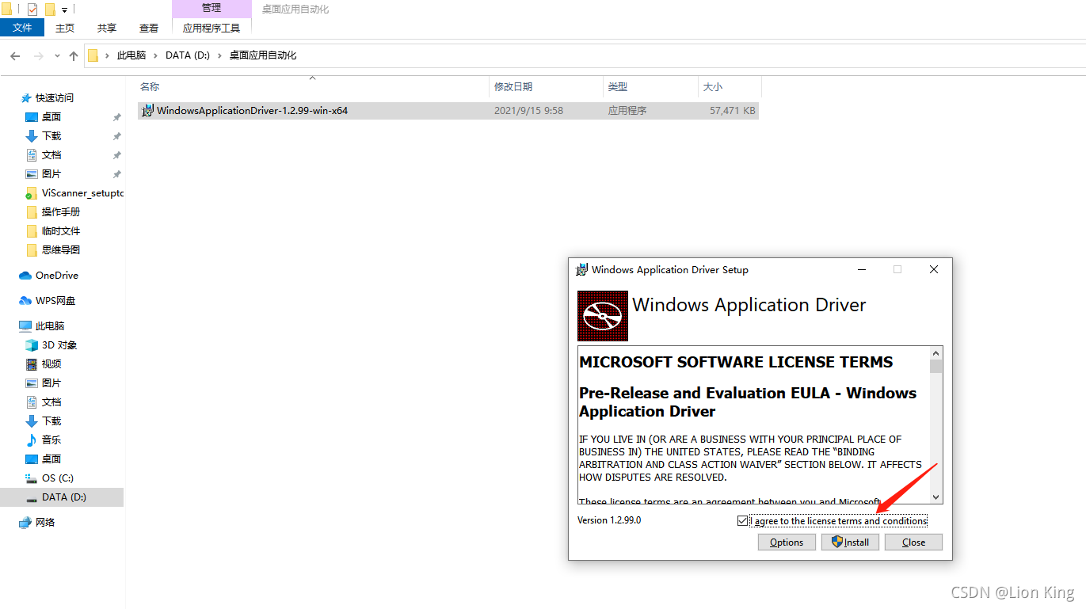Go up one folder level arrow
Viewport: 1086px width, 609px height.
pos(74,56)
